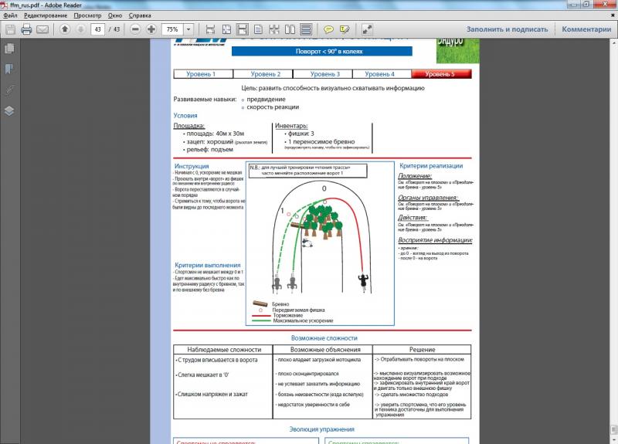Switch to the Уровень 3 tab
This screenshot has height=444, width=618.
pos(322,74)
